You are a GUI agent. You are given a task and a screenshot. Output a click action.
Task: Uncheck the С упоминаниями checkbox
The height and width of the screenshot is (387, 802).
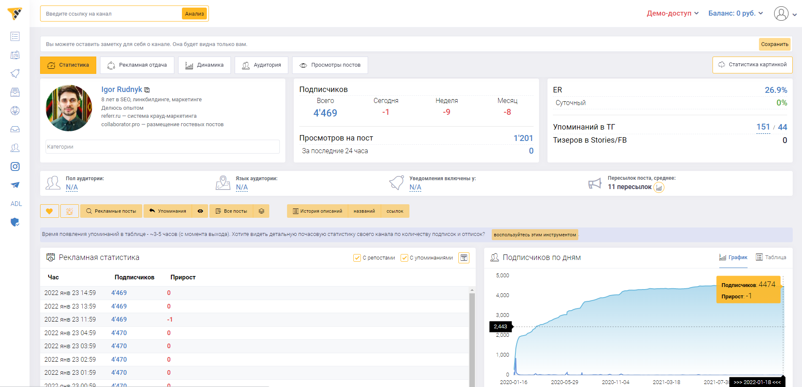[404, 258]
